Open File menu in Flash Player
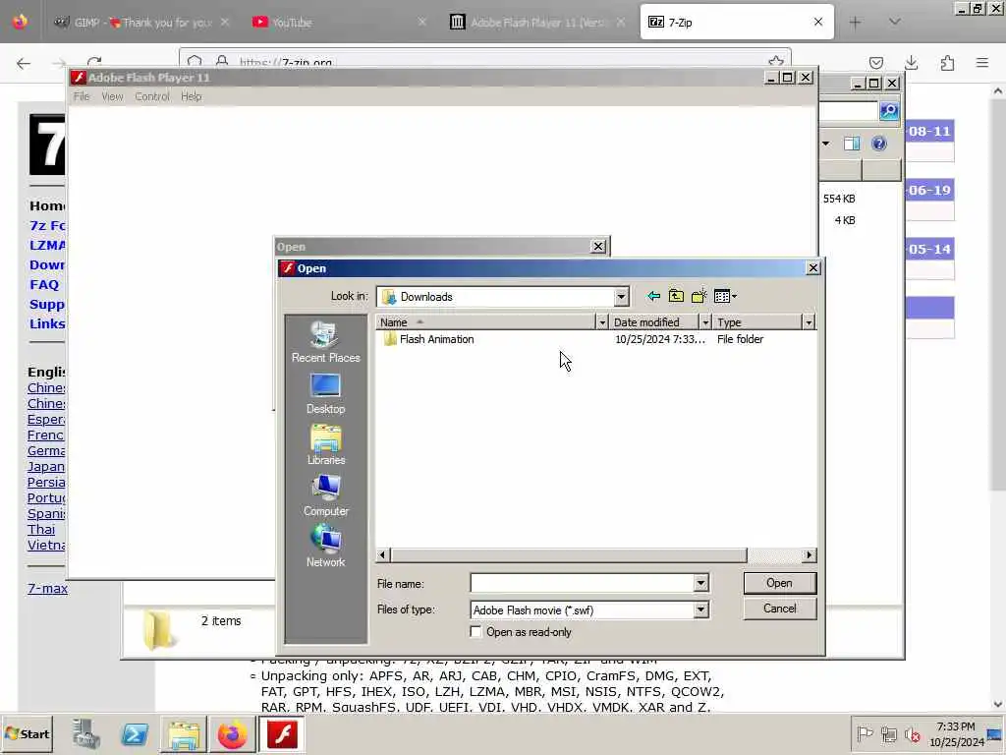Viewport: 1006px width, 755px height. (82, 96)
